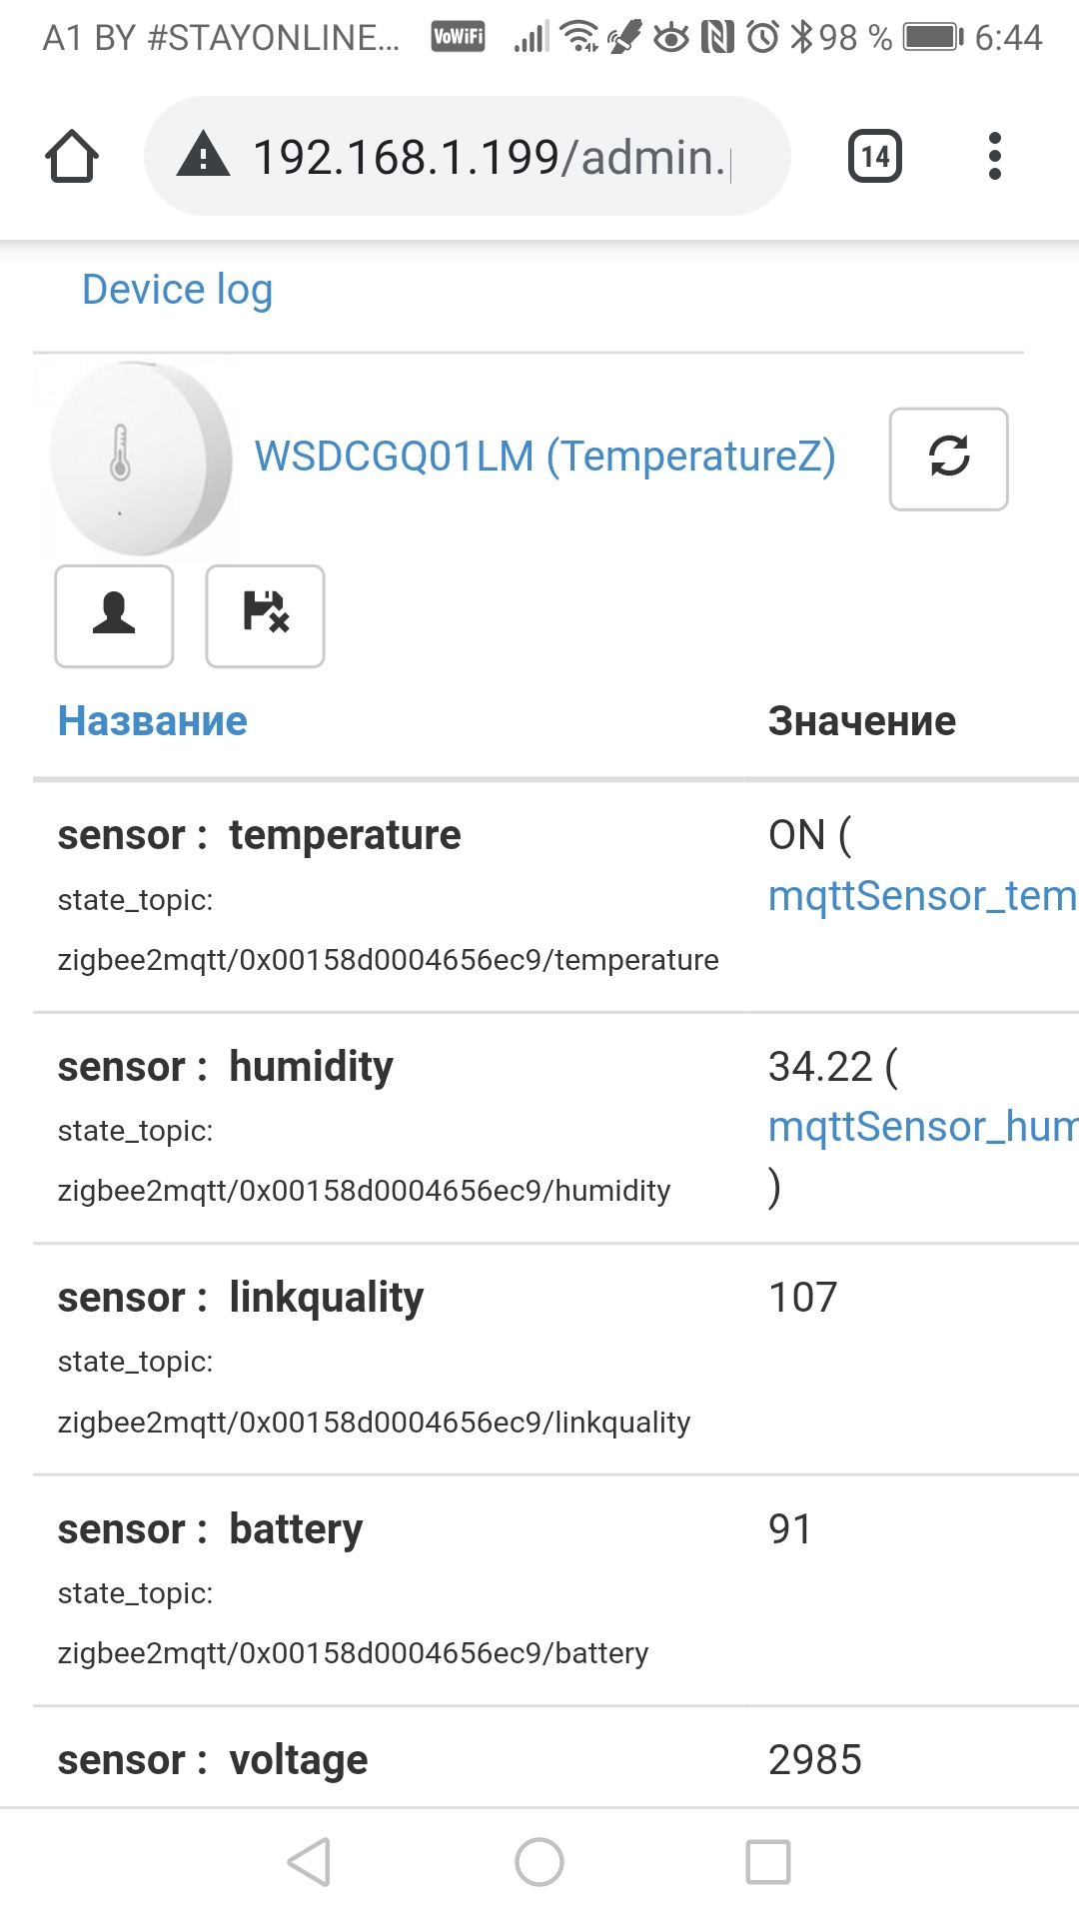Tap the site security warning icon in address bar

(x=205, y=156)
